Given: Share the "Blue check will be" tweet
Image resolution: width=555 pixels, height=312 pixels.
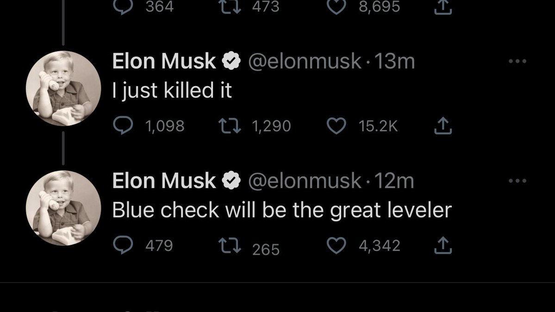Looking at the screenshot, I should click(443, 245).
